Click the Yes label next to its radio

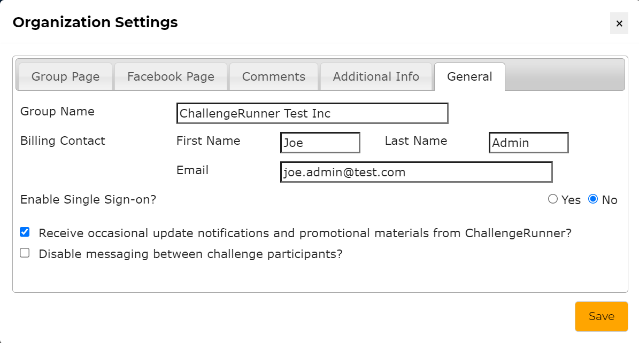tap(571, 199)
